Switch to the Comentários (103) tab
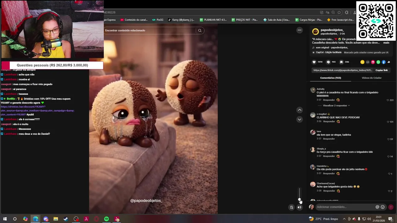 click(331, 78)
